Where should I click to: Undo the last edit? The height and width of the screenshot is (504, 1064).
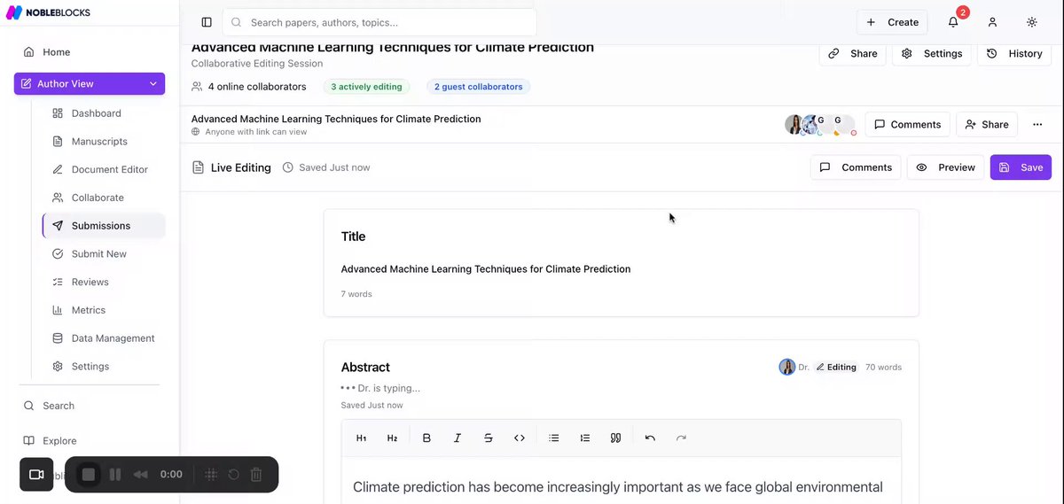click(650, 438)
